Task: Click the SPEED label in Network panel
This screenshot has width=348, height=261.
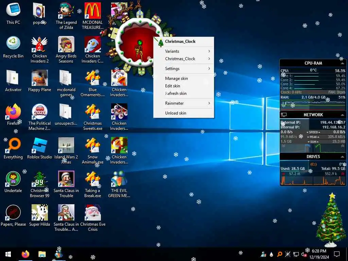Action: (313, 132)
